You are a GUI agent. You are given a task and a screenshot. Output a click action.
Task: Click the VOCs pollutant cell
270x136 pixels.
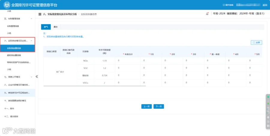point(85,83)
